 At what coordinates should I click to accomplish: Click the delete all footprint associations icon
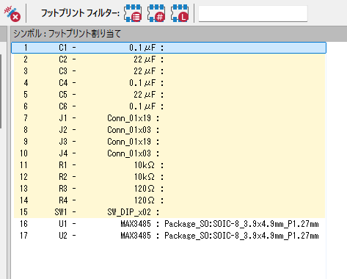[12, 13]
